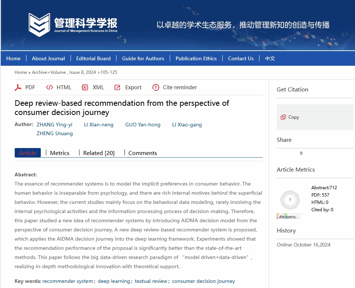Switch to the Metrics tab
Image resolution: width=355 pixels, height=288 pixels.
60,153
